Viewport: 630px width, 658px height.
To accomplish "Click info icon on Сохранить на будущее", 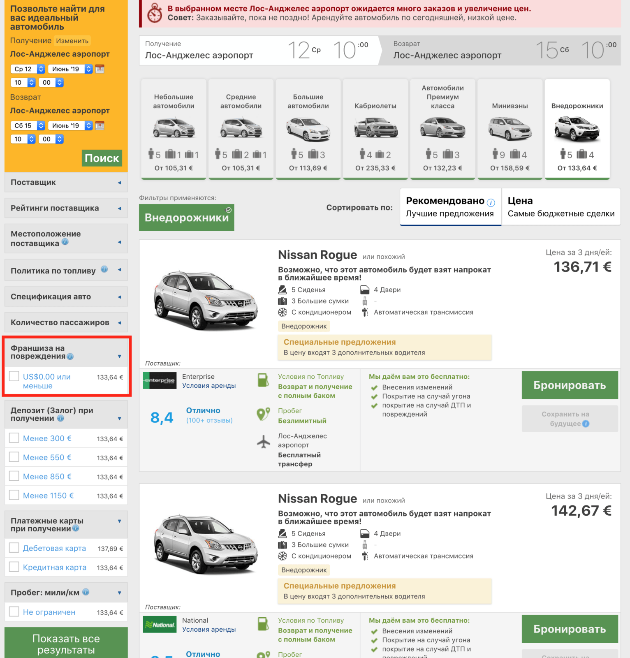I will coord(586,424).
